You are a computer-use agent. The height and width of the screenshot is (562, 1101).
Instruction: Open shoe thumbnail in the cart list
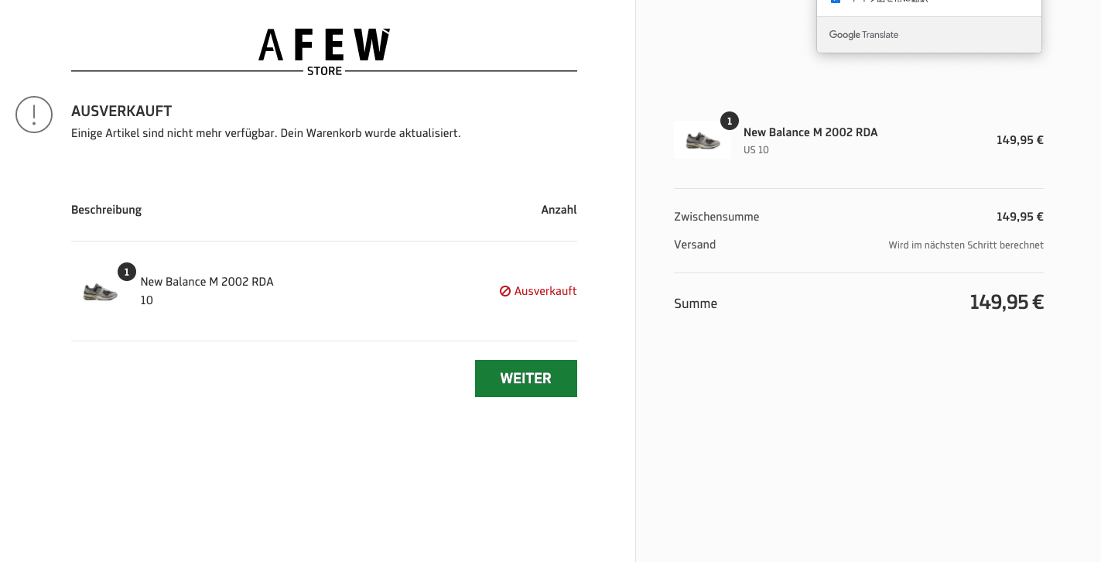[x=101, y=292]
